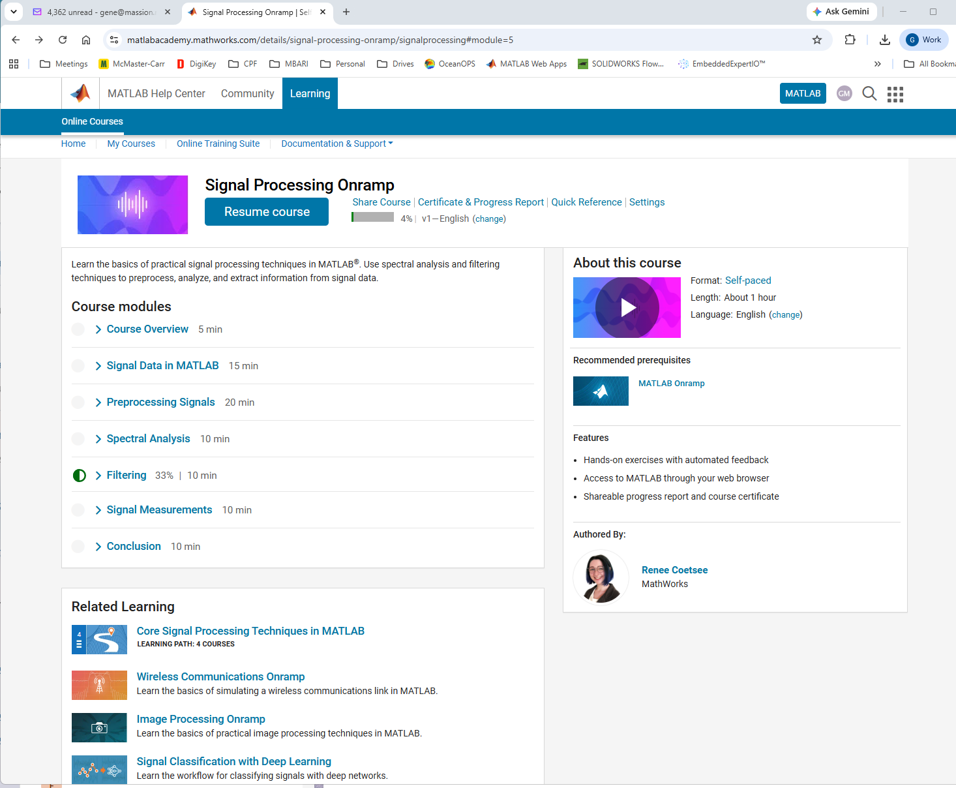Open the Drives bookmark folder

pyautogui.click(x=395, y=64)
